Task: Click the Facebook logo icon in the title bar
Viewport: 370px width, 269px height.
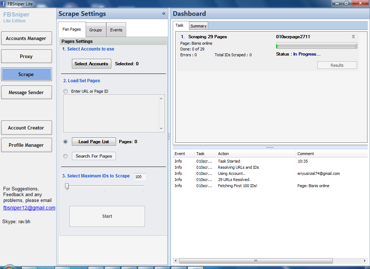Action: (x=3, y=4)
